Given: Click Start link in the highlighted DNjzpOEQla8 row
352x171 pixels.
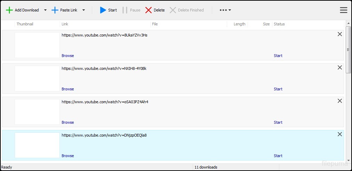Looking at the screenshot, I should tap(278, 156).
